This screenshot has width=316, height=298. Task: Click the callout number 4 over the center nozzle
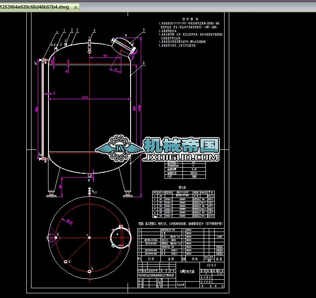94,30
